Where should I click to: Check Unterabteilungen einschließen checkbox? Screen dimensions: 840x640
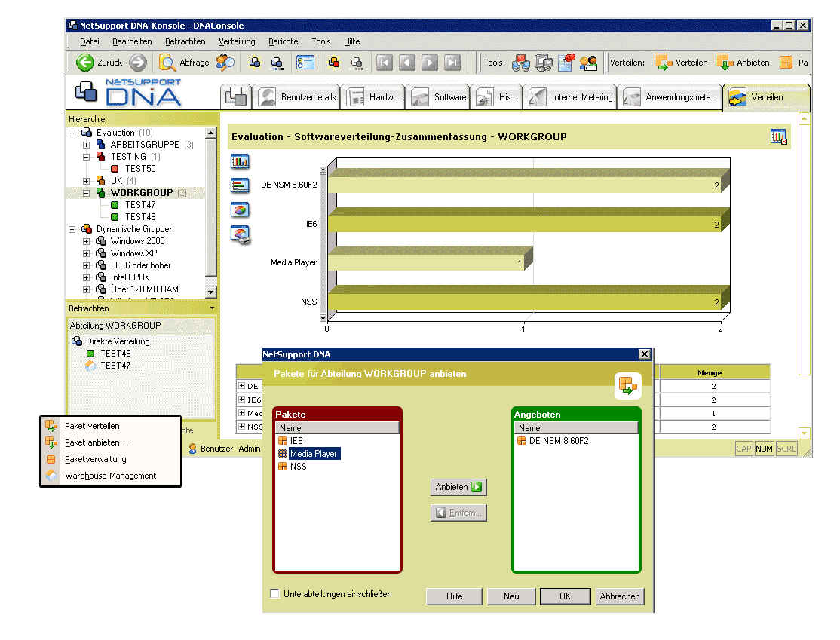point(274,593)
